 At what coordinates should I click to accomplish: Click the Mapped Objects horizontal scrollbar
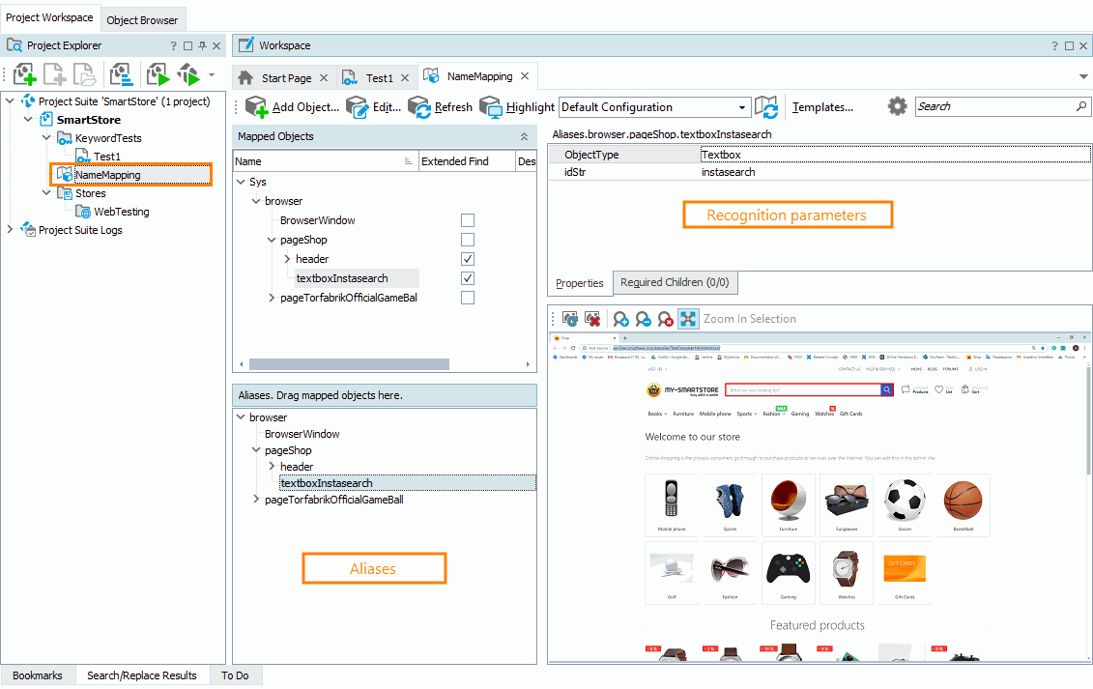tap(348, 364)
